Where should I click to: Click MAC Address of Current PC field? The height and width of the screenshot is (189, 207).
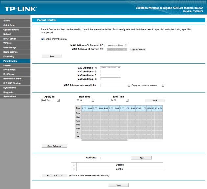(117, 49)
